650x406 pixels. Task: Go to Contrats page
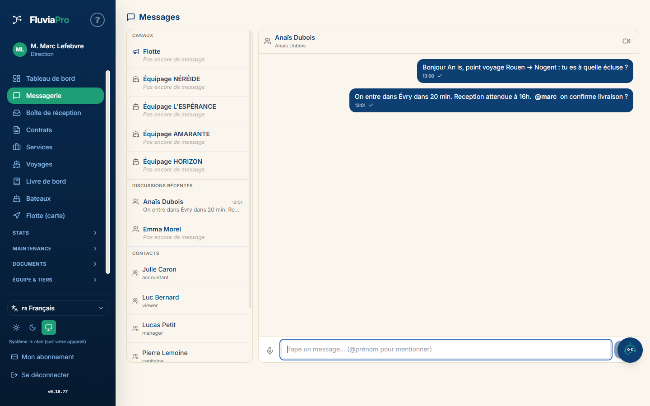[x=56, y=130]
